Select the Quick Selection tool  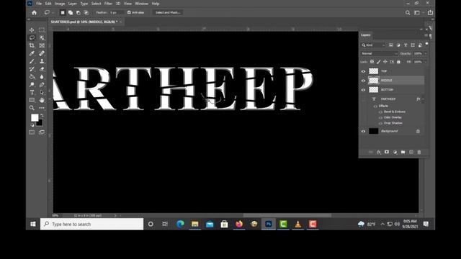(42, 37)
